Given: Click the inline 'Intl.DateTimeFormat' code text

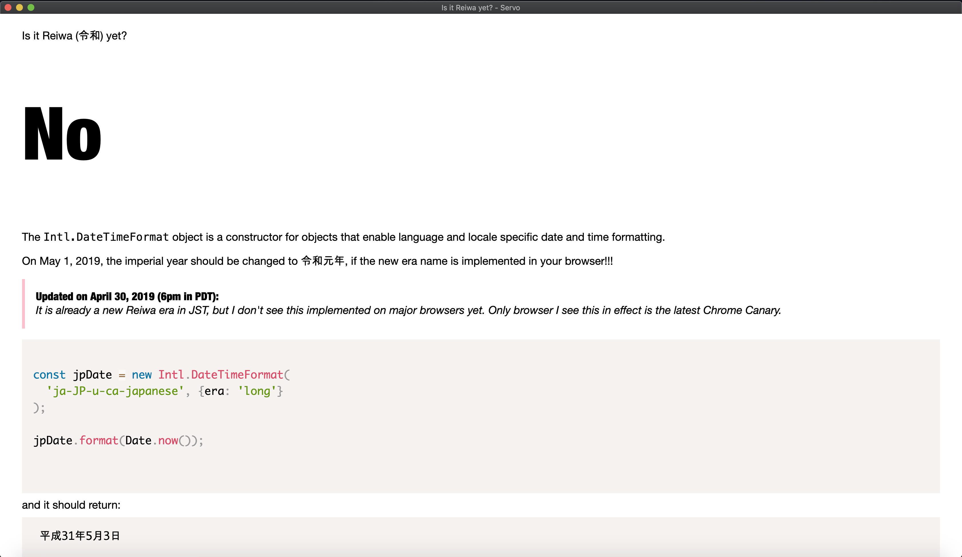Looking at the screenshot, I should pyautogui.click(x=106, y=237).
